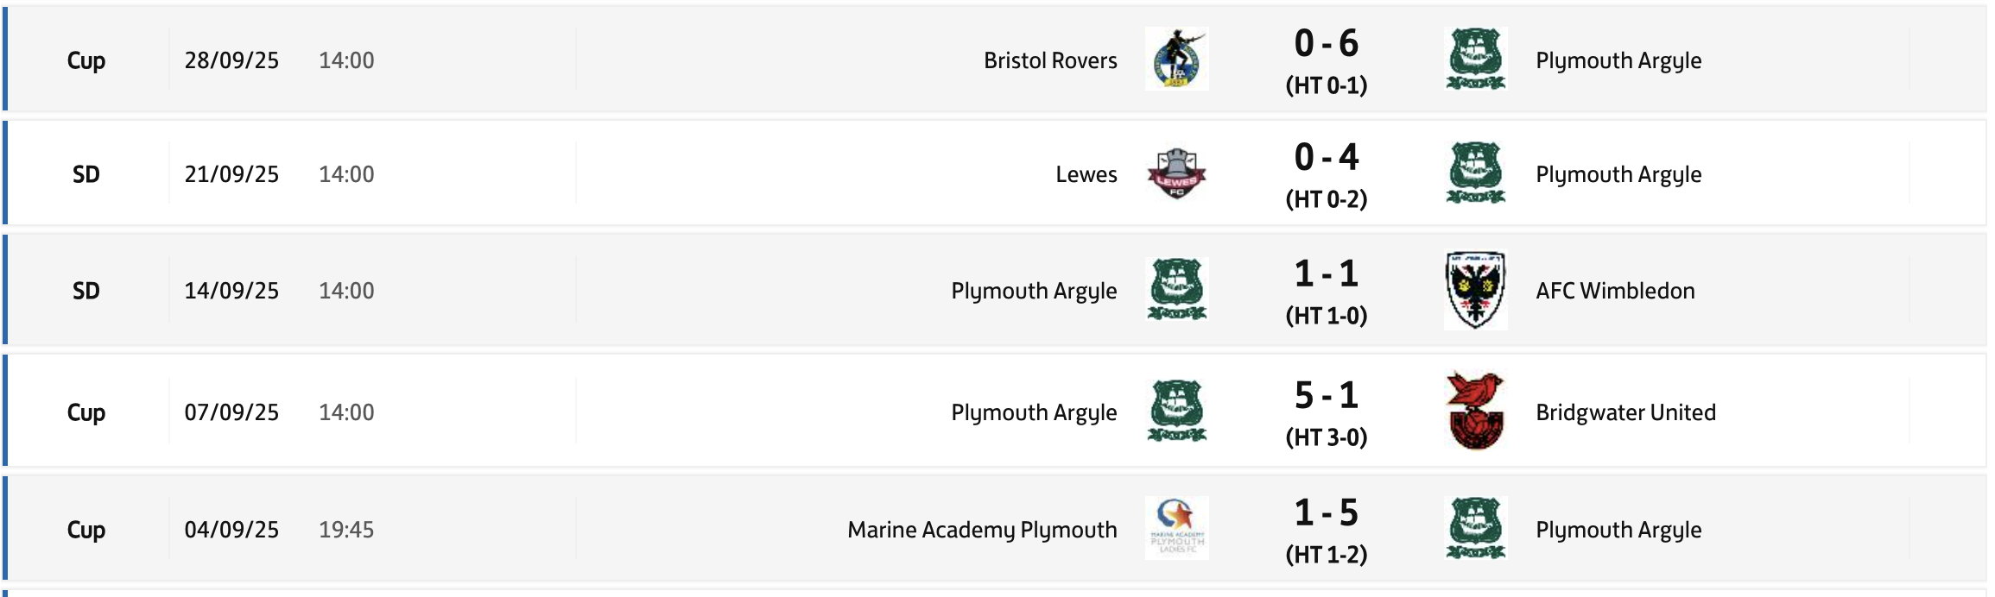Open the Lewes team link
This screenshot has width=1995, height=597.
point(1086,174)
